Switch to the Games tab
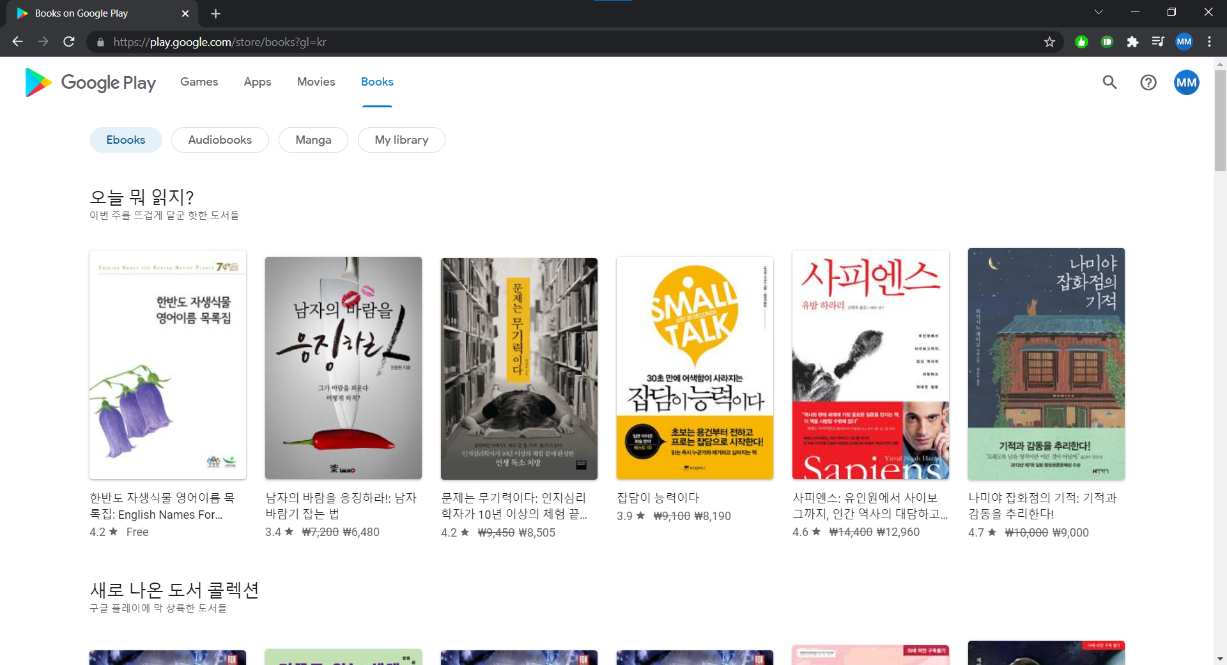Image resolution: width=1227 pixels, height=665 pixels. pos(199,82)
